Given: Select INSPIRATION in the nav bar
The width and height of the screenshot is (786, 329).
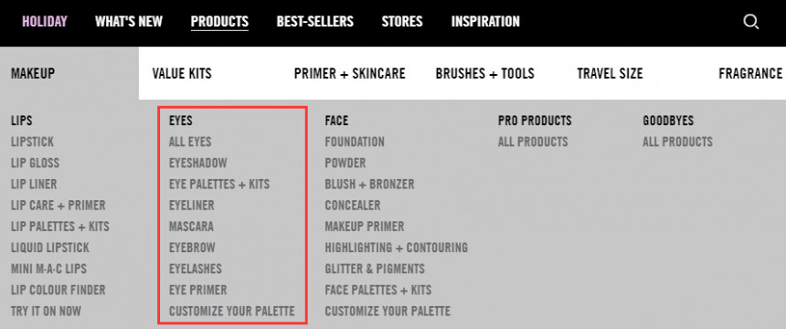Looking at the screenshot, I should (x=485, y=22).
